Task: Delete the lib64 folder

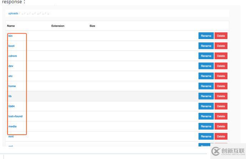Action: click(x=221, y=106)
